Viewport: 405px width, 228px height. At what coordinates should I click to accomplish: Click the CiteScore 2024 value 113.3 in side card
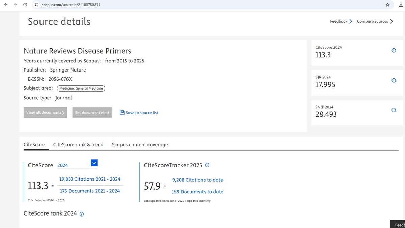pos(323,55)
